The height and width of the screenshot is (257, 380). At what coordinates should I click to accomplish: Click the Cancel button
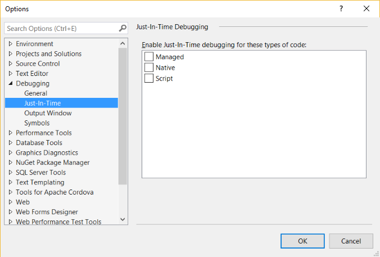click(x=351, y=241)
